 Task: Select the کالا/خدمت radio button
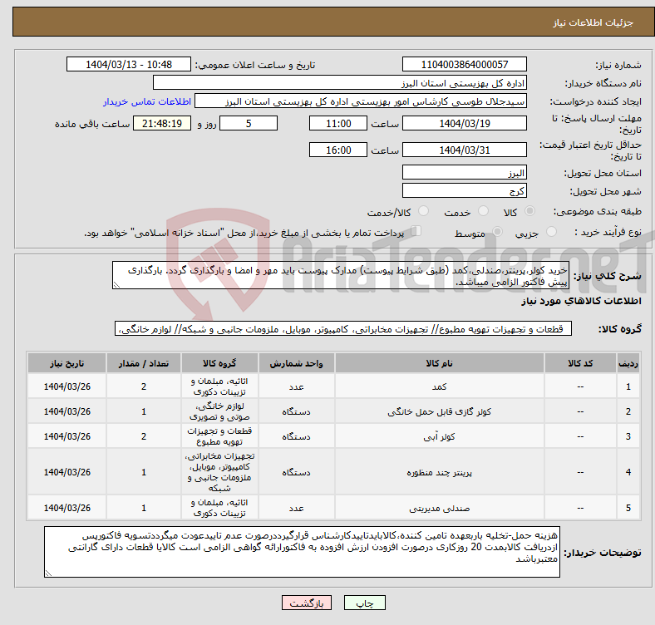coord(424,211)
